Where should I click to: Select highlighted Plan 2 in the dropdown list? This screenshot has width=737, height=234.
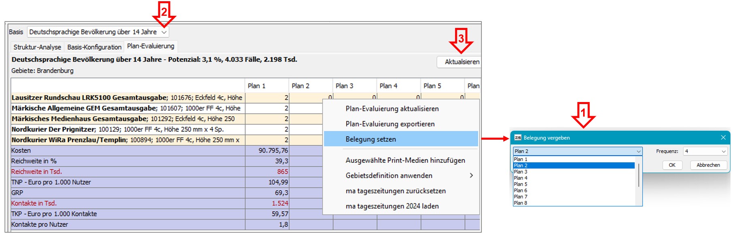(574, 166)
